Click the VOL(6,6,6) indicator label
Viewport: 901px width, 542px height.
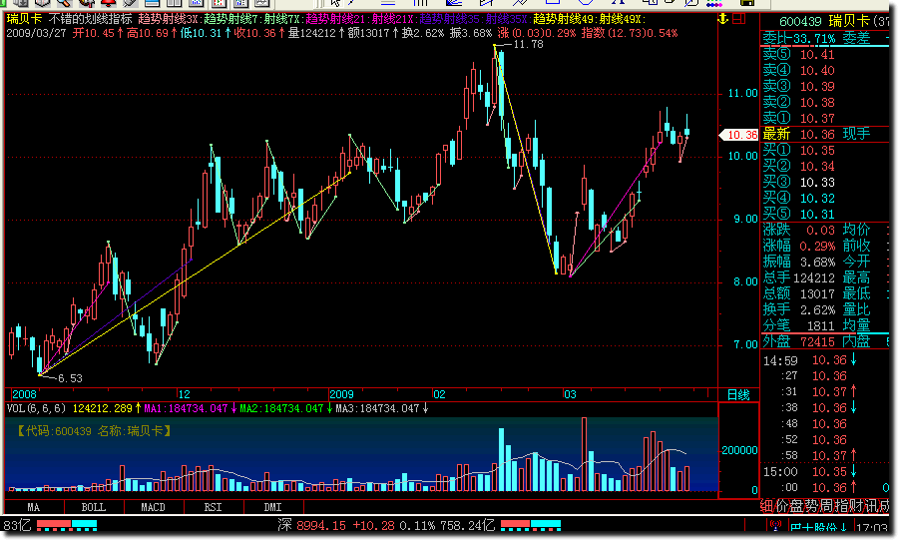(x=36, y=408)
